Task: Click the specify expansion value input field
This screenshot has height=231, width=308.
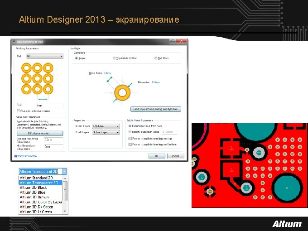Action: (169, 132)
